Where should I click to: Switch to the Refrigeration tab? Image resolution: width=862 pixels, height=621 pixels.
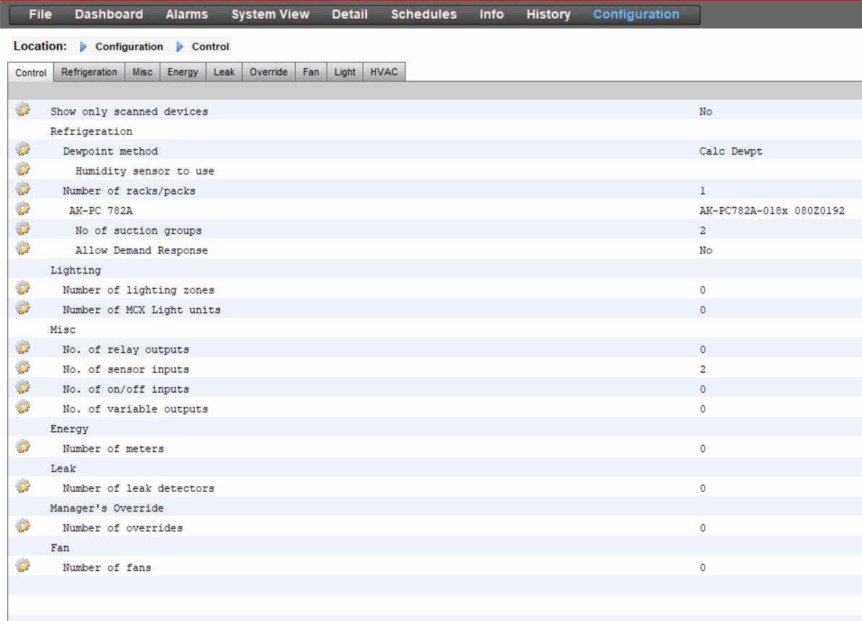pyautogui.click(x=89, y=72)
